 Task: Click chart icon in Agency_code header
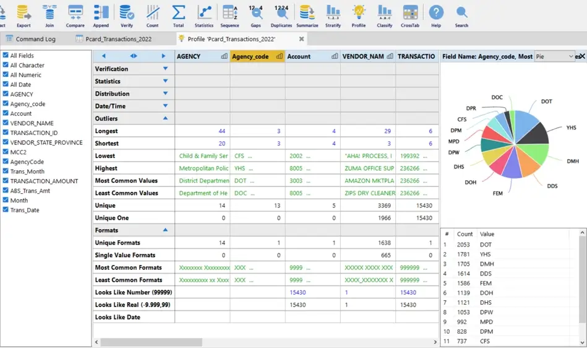[280, 56]
